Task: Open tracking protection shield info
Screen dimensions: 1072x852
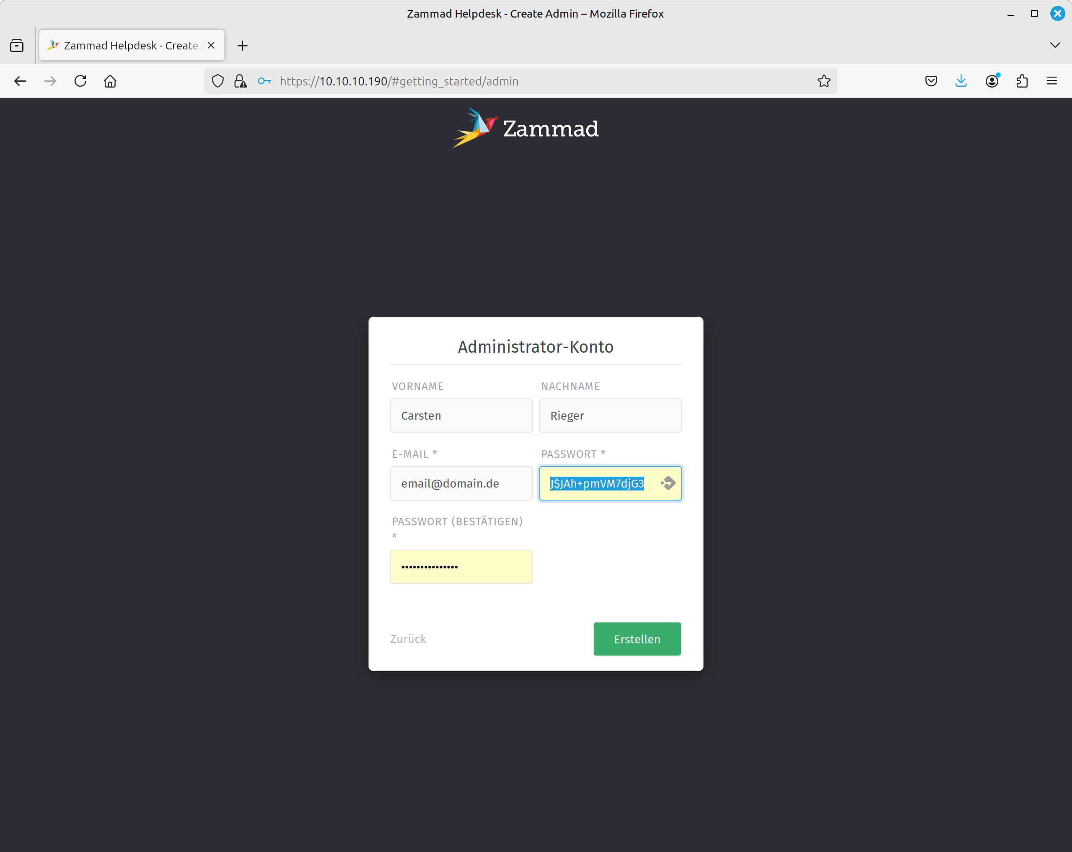Action: (218, 81)
